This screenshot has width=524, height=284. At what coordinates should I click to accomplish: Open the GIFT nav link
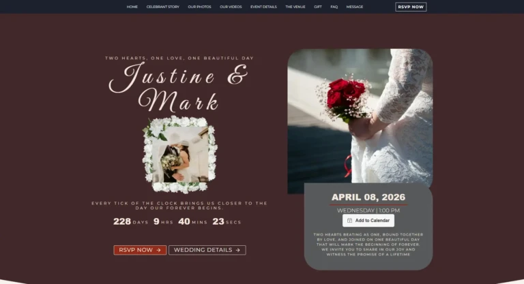click(318, 7)
